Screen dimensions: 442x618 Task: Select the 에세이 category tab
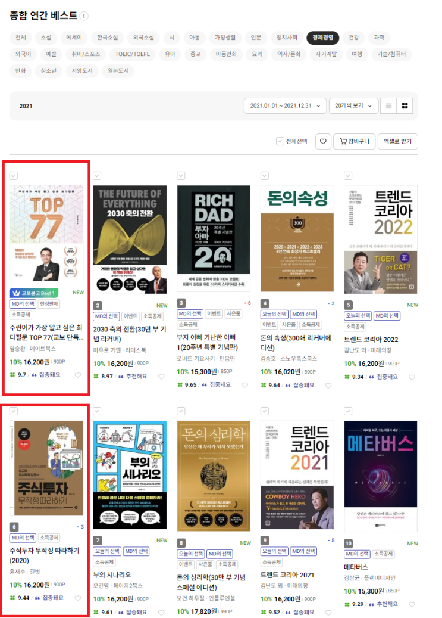[74, 38]
